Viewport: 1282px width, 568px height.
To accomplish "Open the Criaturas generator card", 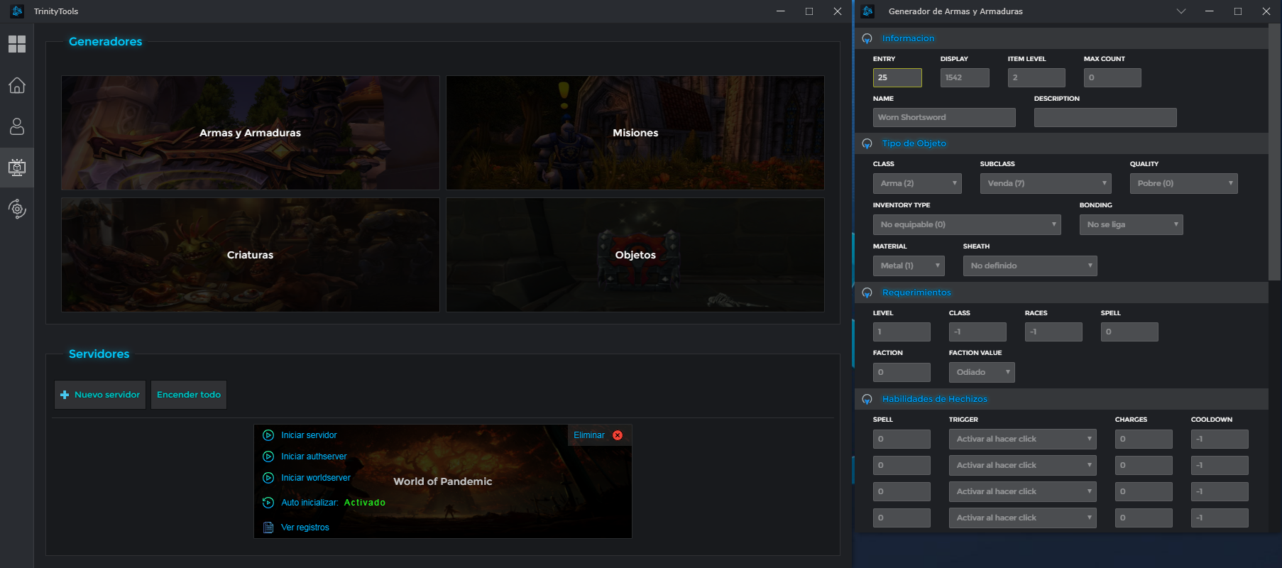I will (251, 255).
